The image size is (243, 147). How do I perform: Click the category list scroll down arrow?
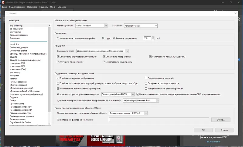pyautogui.click(x=49, y=124)
